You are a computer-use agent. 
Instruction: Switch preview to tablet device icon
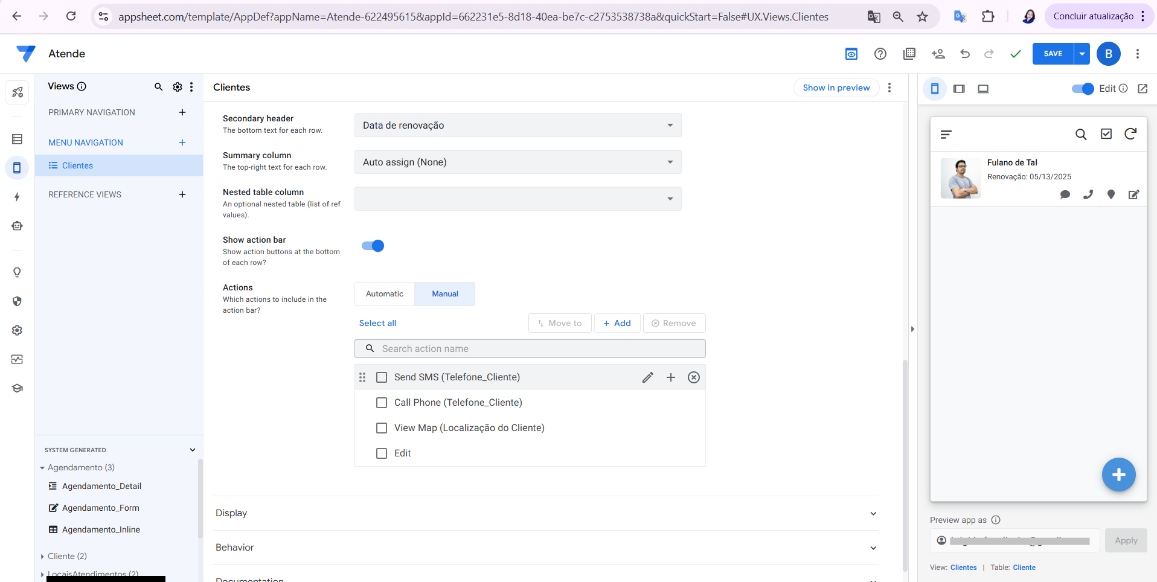[959, 89]
